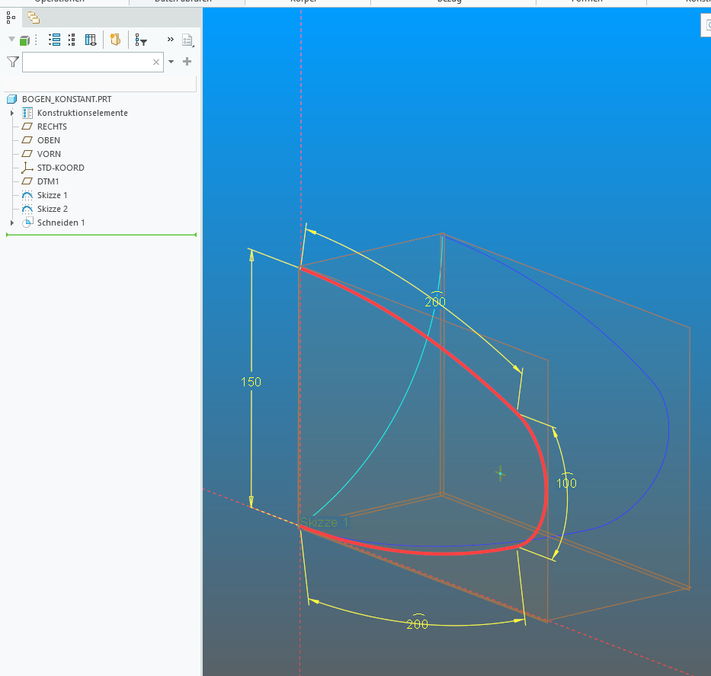The width and height of the screenshot is (711, 676).
Task: Clear the search field with the X
Action: (156, 62)
